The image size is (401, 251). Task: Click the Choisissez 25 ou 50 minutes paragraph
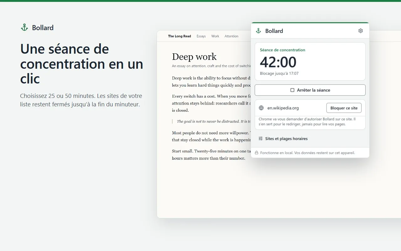coord(81,100)
